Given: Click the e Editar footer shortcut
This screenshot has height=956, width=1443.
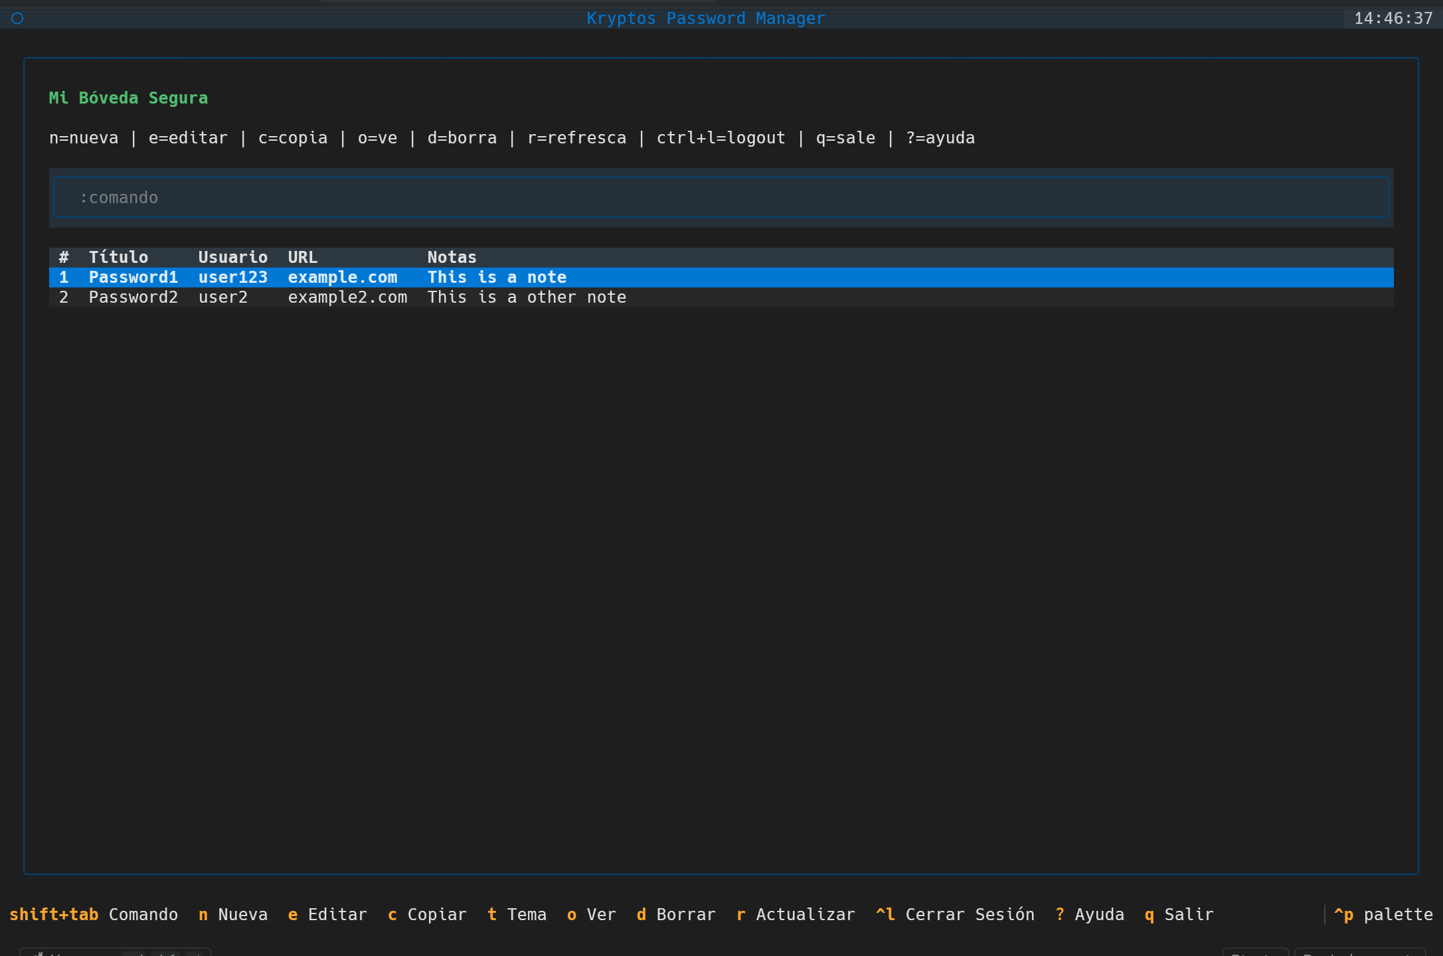Looking at the screenshot, I should click(x=327, y=914).
